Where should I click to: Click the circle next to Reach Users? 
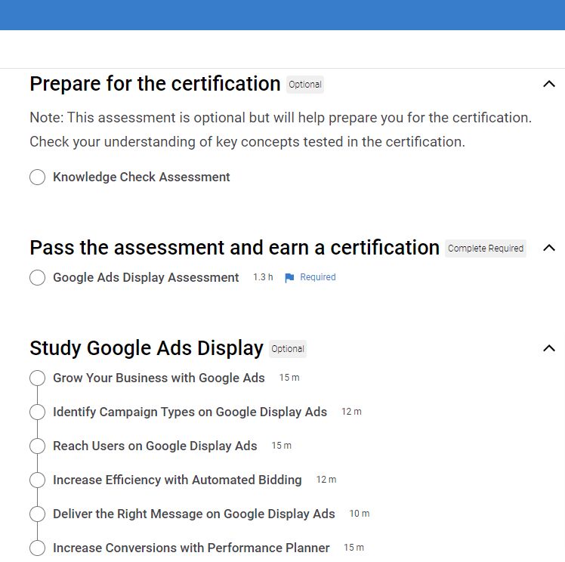coord(37,446)
